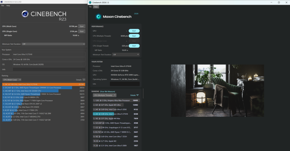Open the Help menu in Cinebench 2026
The width and height of the screenshot is (290, 151).
coord(96,7)
